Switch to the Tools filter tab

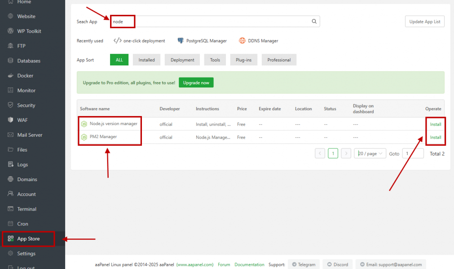(x=215, y=60)
